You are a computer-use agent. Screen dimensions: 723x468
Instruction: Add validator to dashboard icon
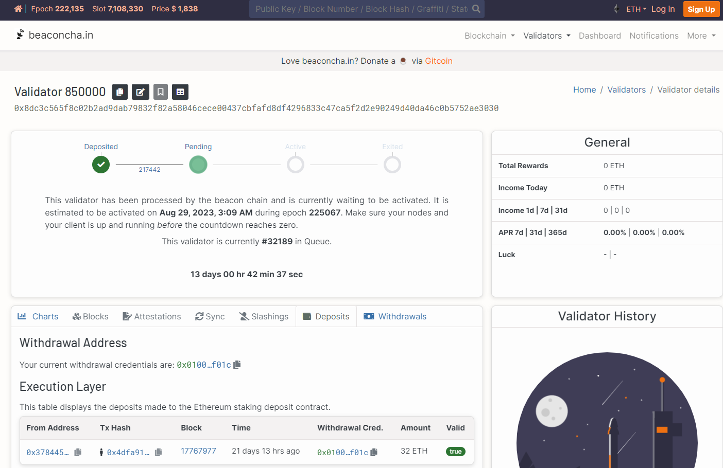(x=180, y=92)
